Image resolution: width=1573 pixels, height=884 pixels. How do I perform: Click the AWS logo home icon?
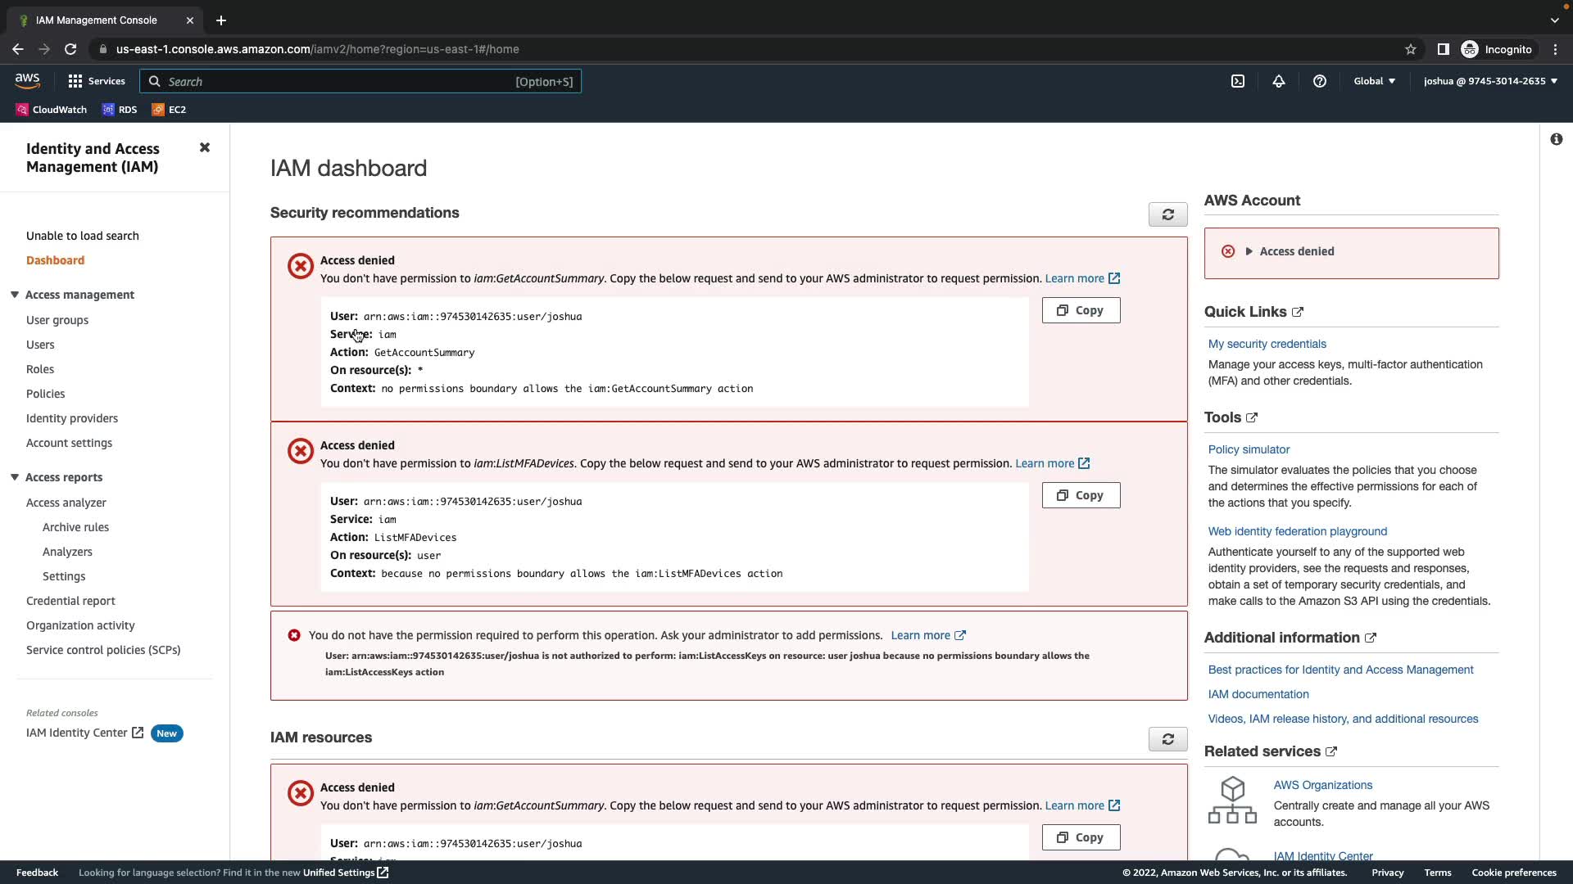[x=27, y=81]
